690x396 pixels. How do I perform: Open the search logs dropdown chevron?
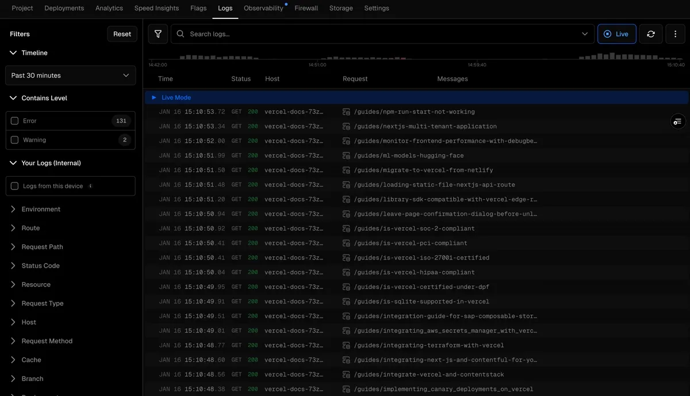tap(585, 34)
